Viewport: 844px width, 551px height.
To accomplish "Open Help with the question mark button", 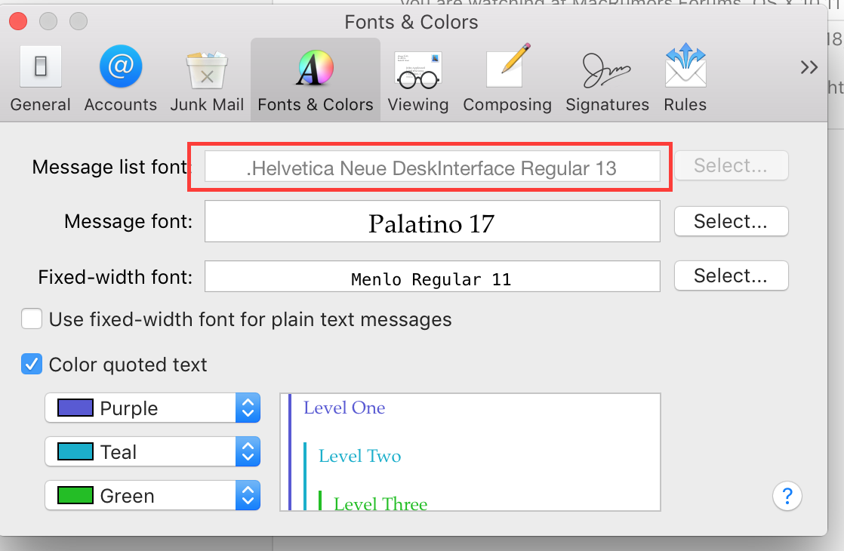I will pos(787,496).
